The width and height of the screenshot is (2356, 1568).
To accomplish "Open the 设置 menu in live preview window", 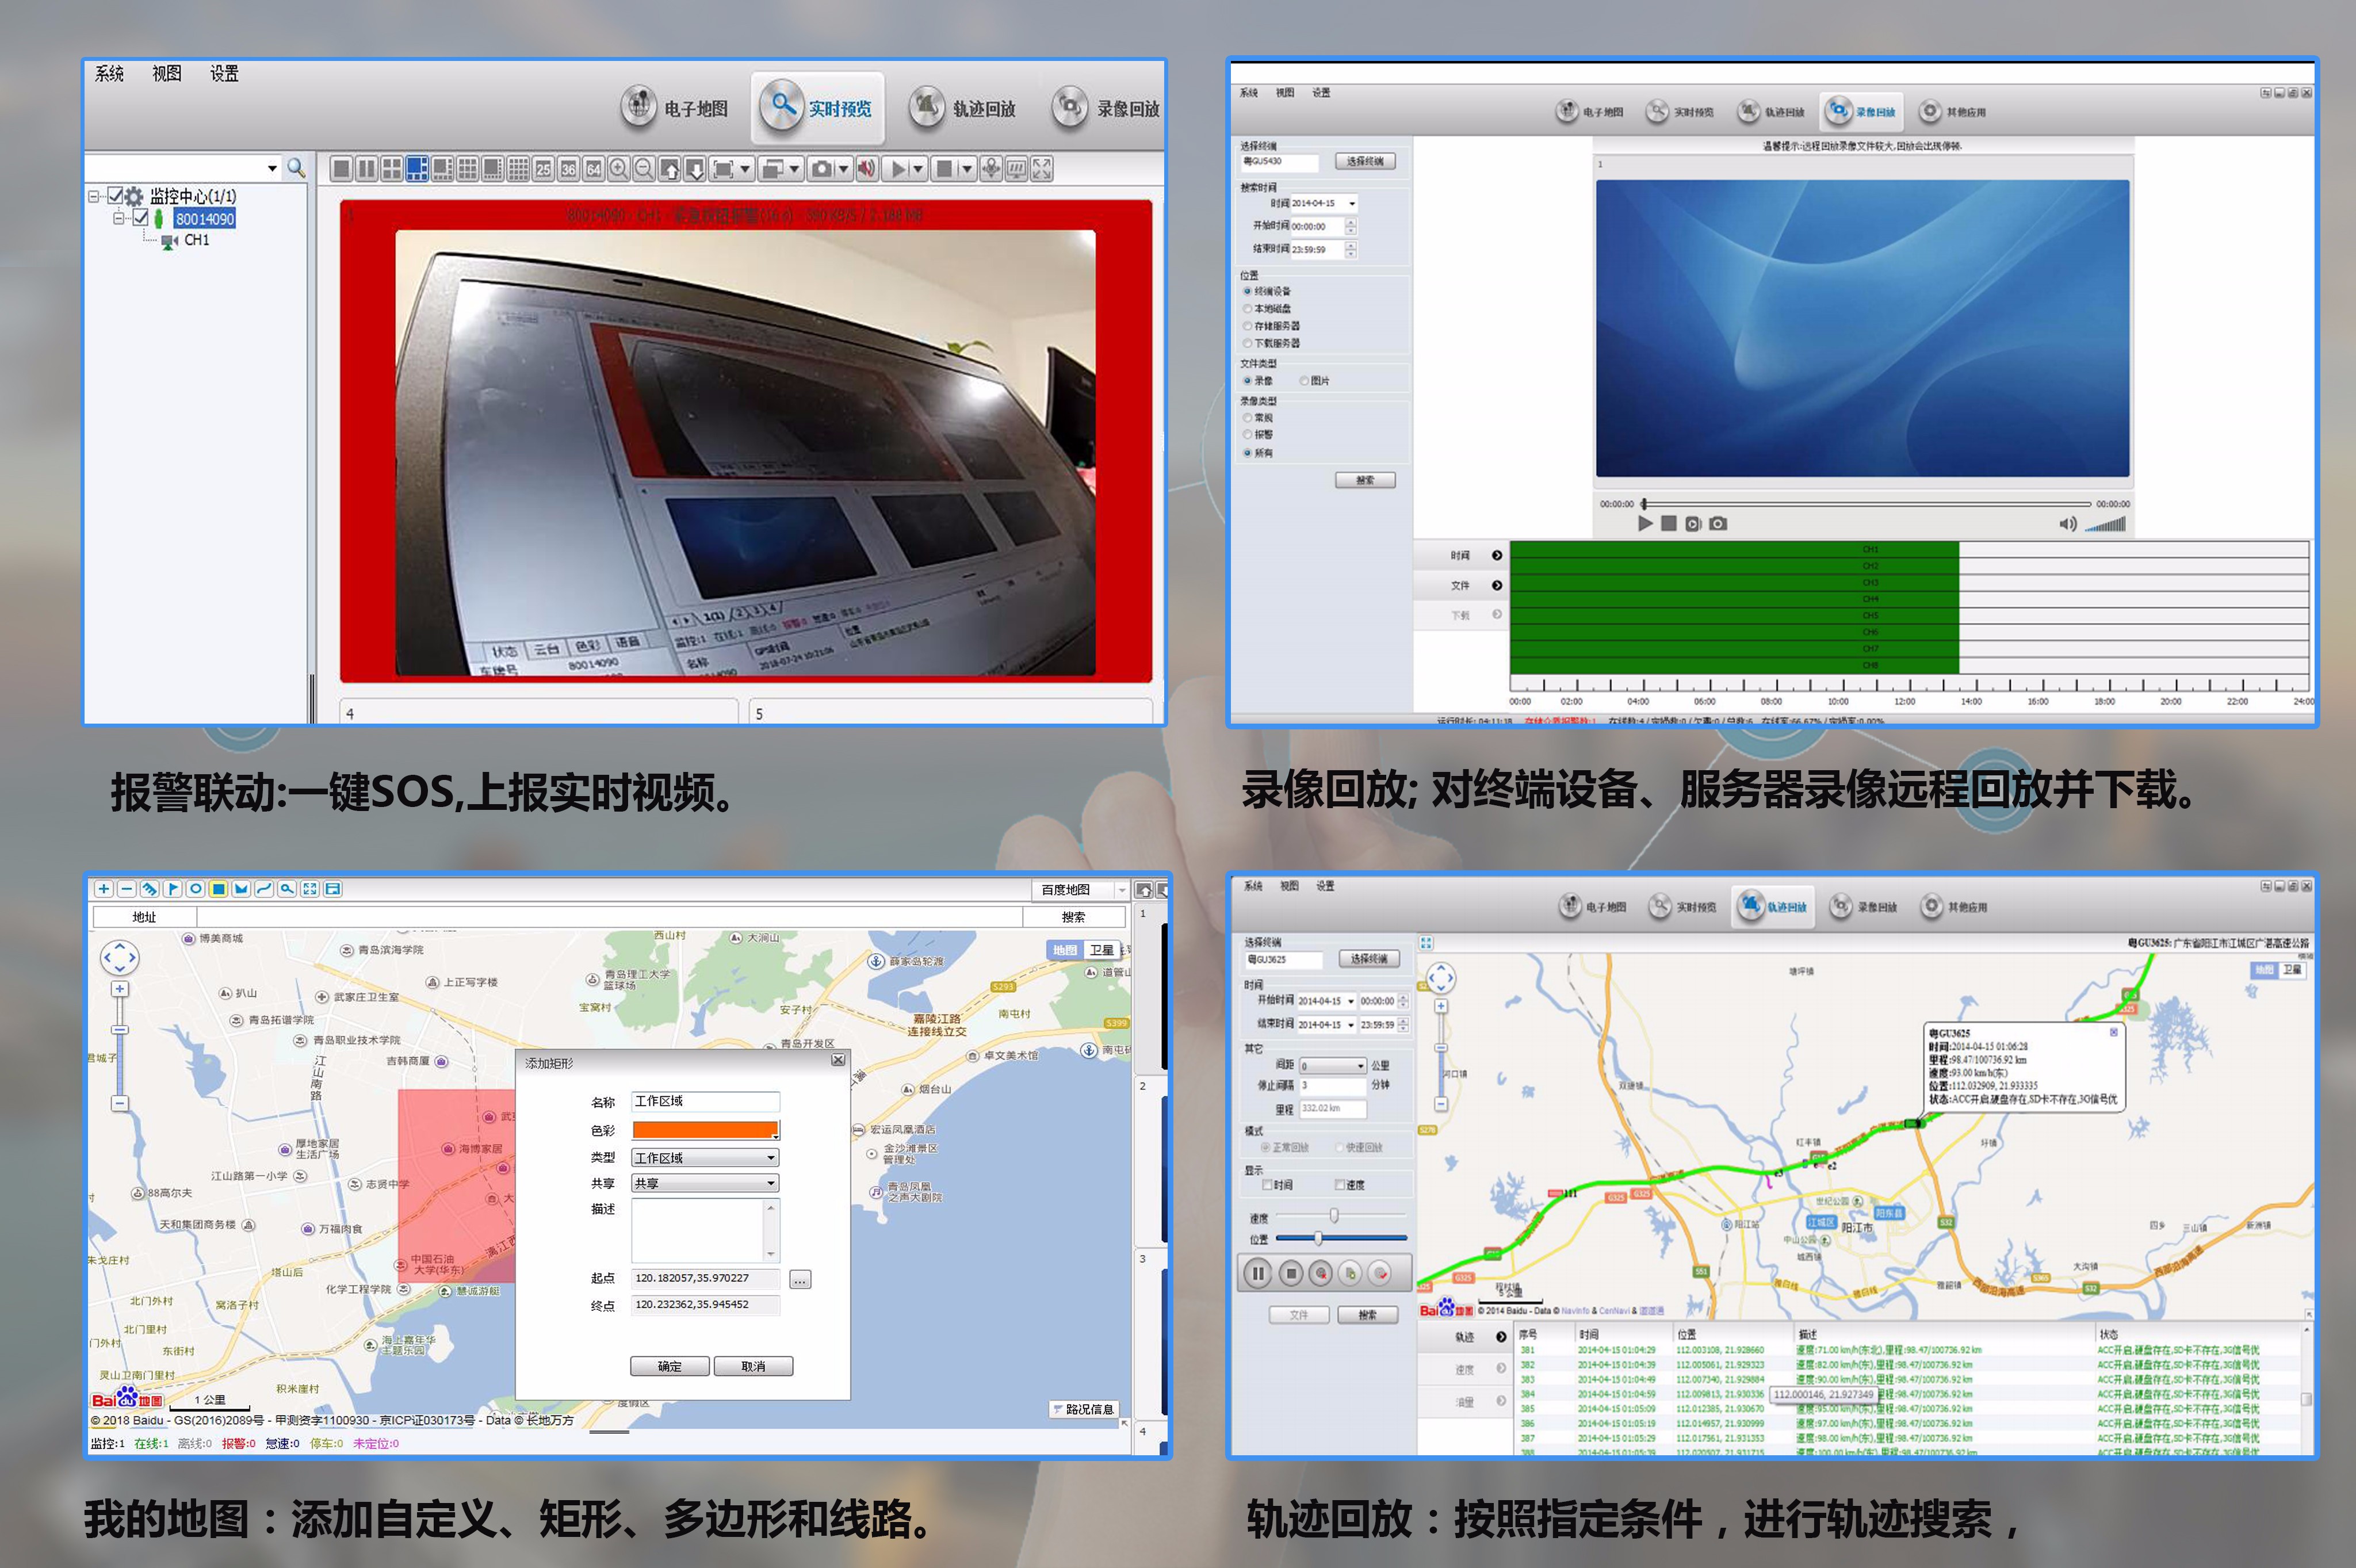I will (x=224, y=73).
